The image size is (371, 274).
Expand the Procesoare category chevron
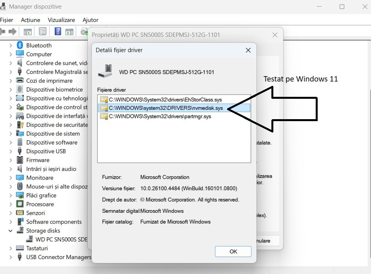(11, 204)
